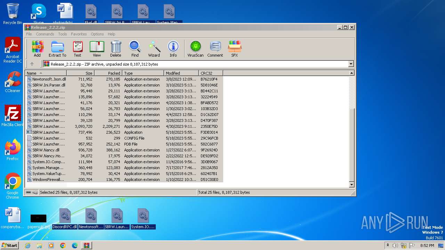This screenshot has width=445, height=250.
Task: Expand the archive path dropdown arrow
Action: pos(351,64)
